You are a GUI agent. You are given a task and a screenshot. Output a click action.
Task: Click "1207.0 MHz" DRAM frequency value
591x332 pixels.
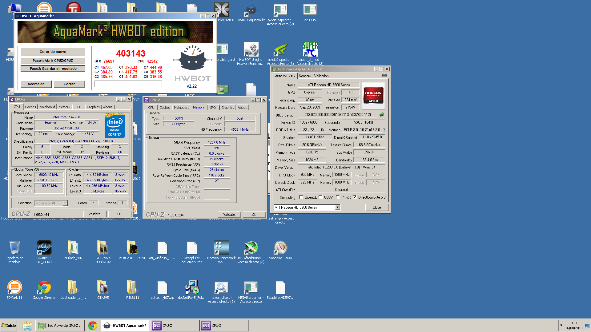point(217,142)
